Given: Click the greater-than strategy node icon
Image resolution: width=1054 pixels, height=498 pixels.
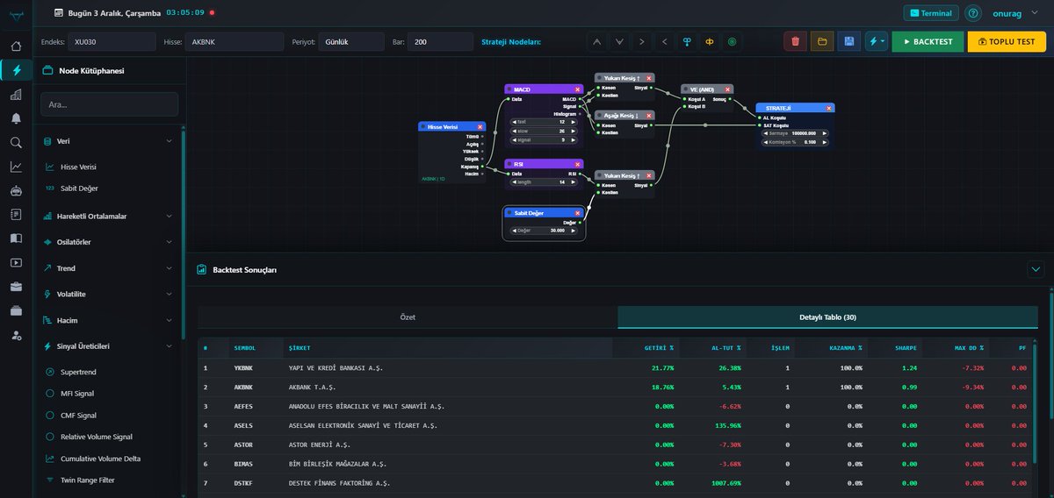Looking at the screenshot, I should point(642,41).
